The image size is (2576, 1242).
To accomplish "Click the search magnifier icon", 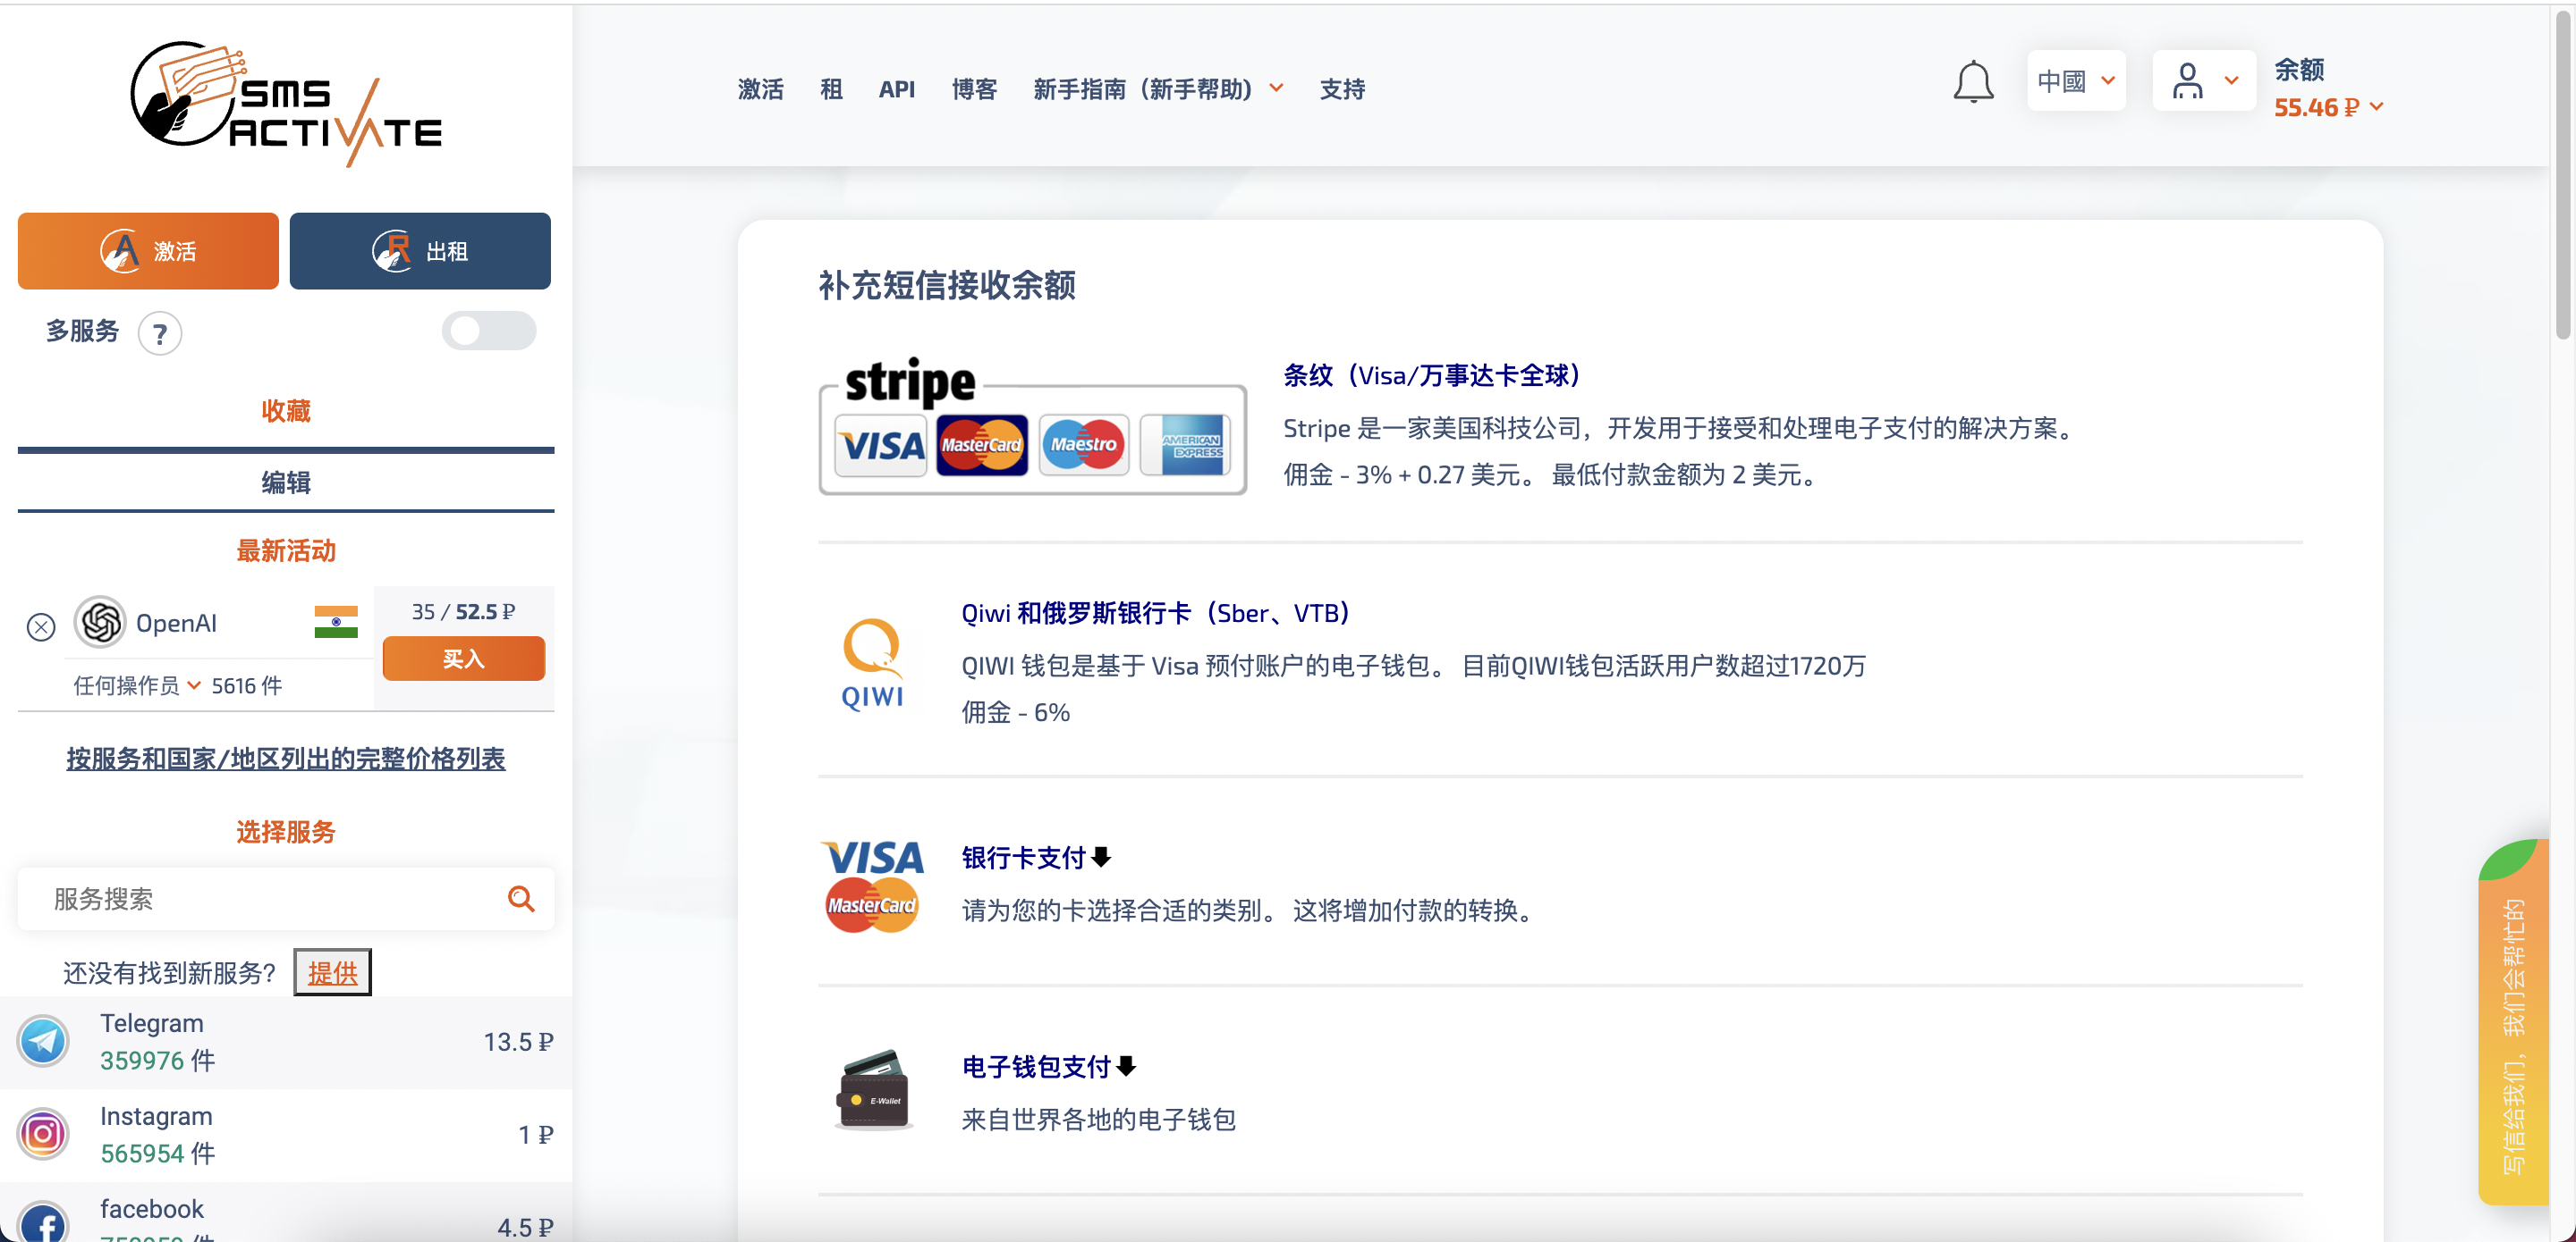I will tap(520, 898).
